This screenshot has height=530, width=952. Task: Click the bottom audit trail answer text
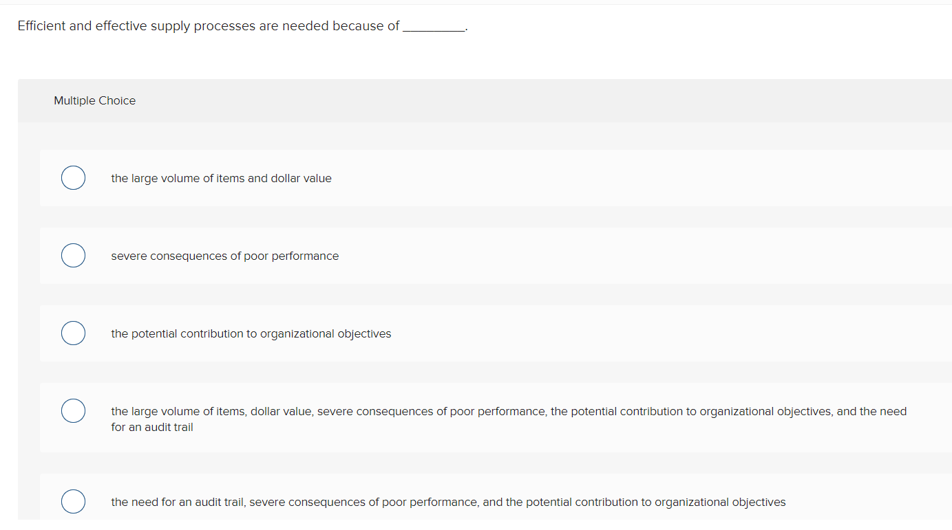[x=447, y=502]
